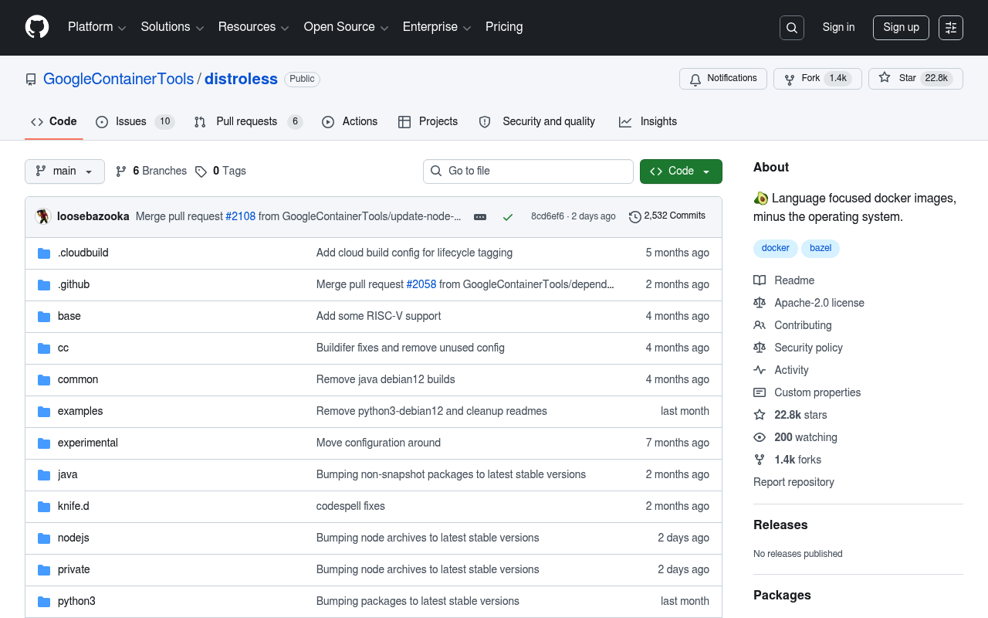The image size is (988, 618).
Task: Click Report repository link
Action: tap(793, 482)
